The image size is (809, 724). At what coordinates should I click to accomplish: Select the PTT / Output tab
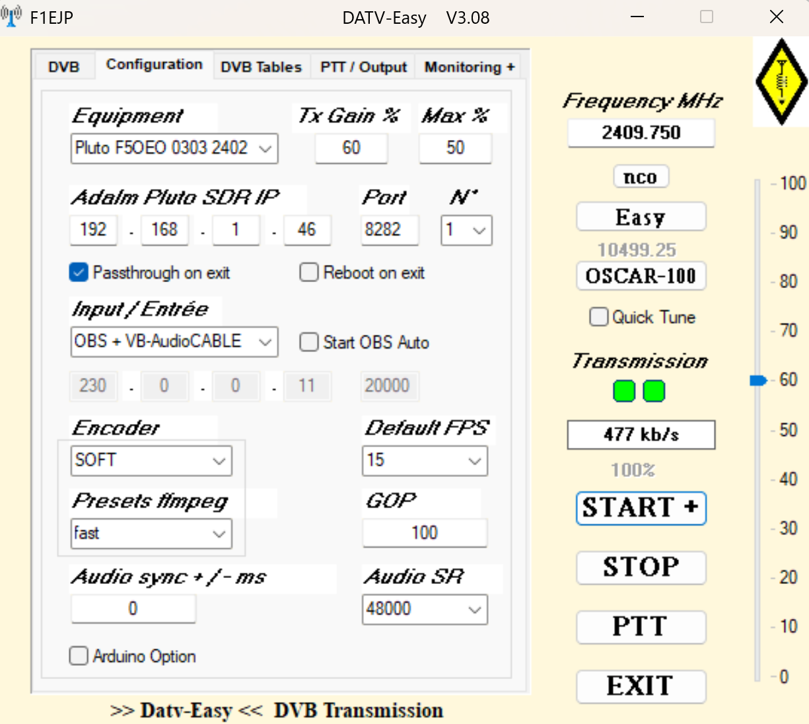[x=363, y=66]
